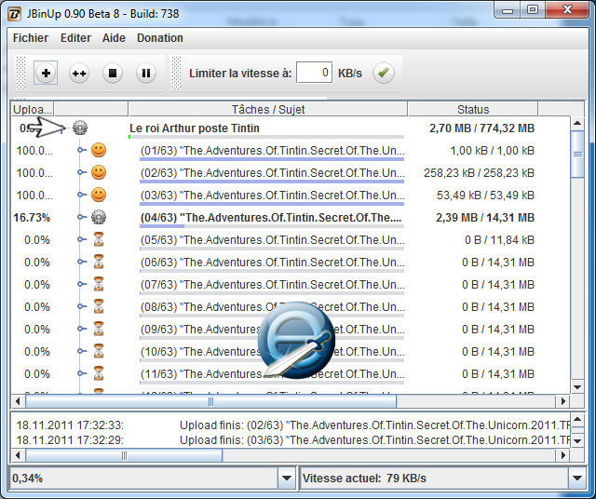Image resolution: width=596 pixels, height=499 pixels.
Task: Click hourglass icon of file 06/63
Action: [99, 262]
